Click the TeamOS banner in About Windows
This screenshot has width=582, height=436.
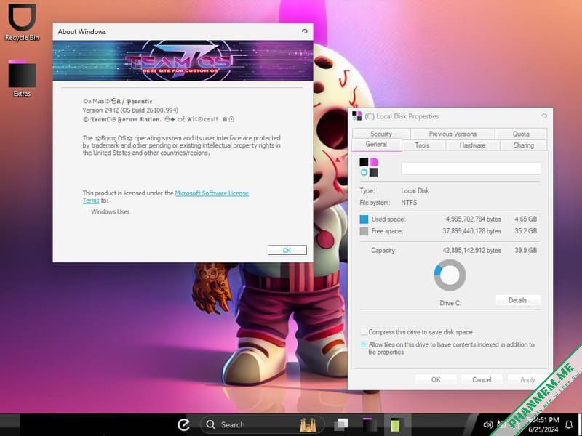coord(183,61)
